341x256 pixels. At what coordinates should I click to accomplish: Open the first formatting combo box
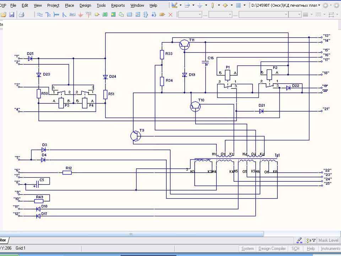(190, 15)
